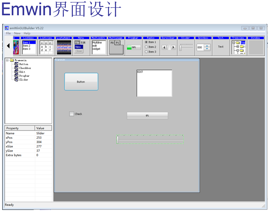Screen dimensions: 268x211
Task: Click the partially hidden Image widget in palette
Action: click(16, 46)
